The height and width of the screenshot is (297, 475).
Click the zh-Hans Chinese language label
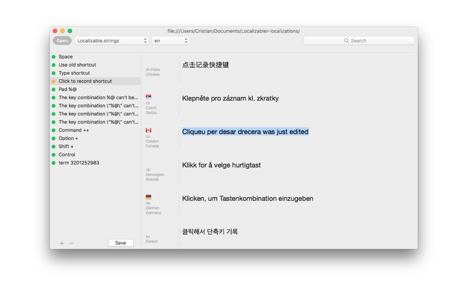coord(153,72)
